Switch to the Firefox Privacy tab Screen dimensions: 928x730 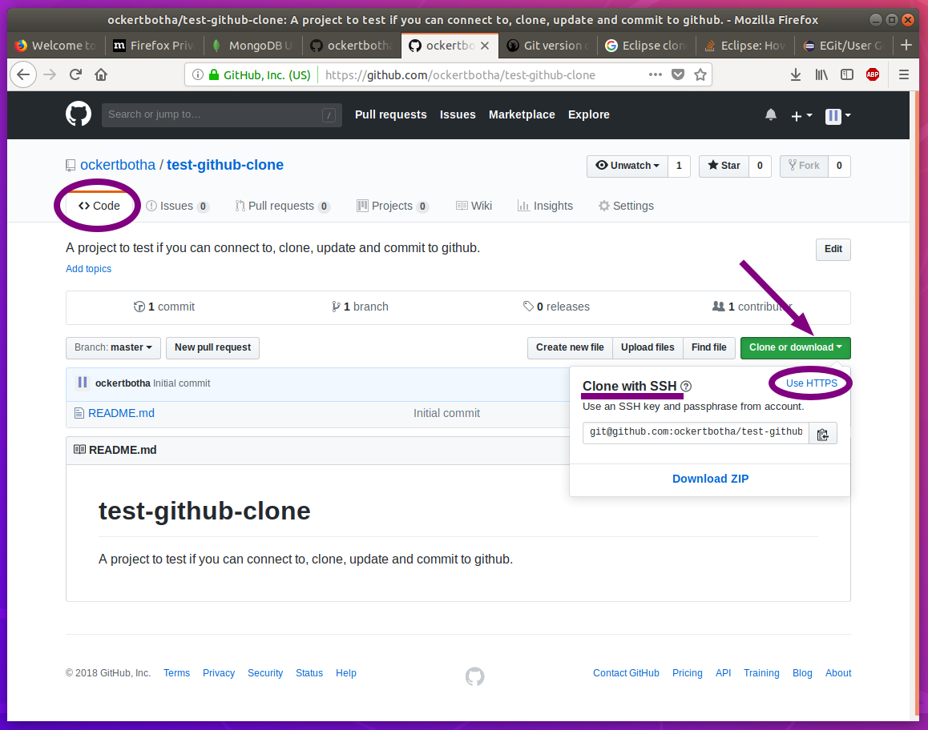click(154, 46)
